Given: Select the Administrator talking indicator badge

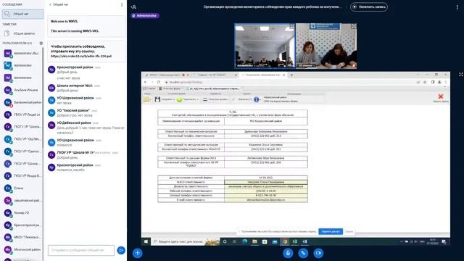Looking at the screenshot, I should 145,15.
